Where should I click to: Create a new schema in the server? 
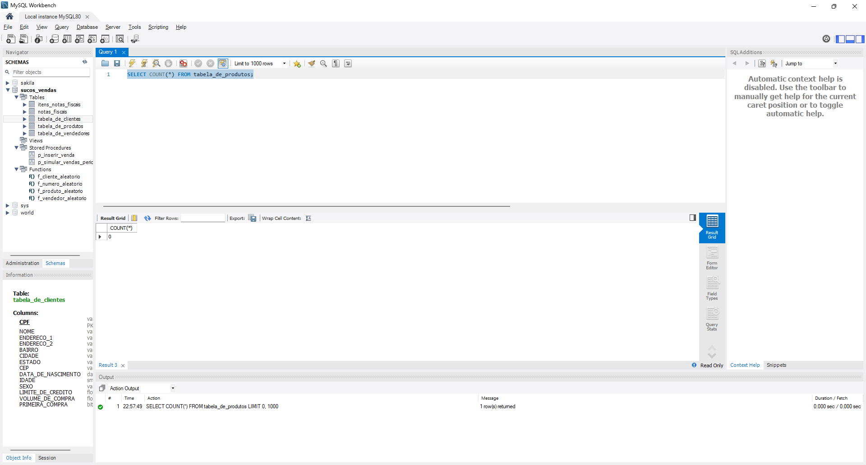[54, 39]
